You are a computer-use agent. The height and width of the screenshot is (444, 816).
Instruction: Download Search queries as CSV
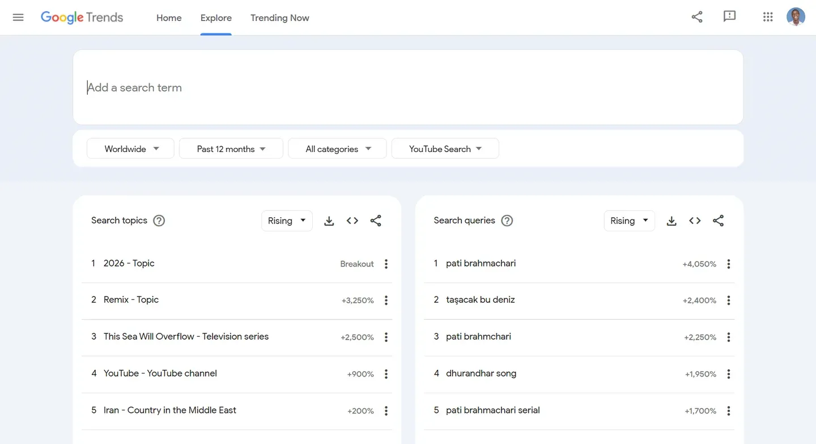(x=671, y=221)
